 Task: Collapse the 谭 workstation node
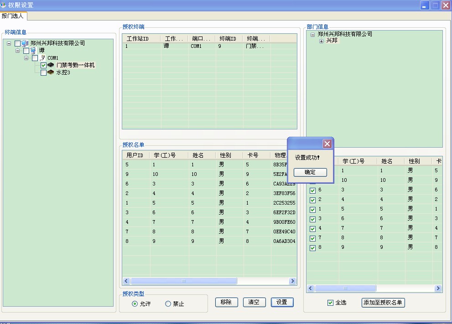pyautogui.click(x=18, y=51)
